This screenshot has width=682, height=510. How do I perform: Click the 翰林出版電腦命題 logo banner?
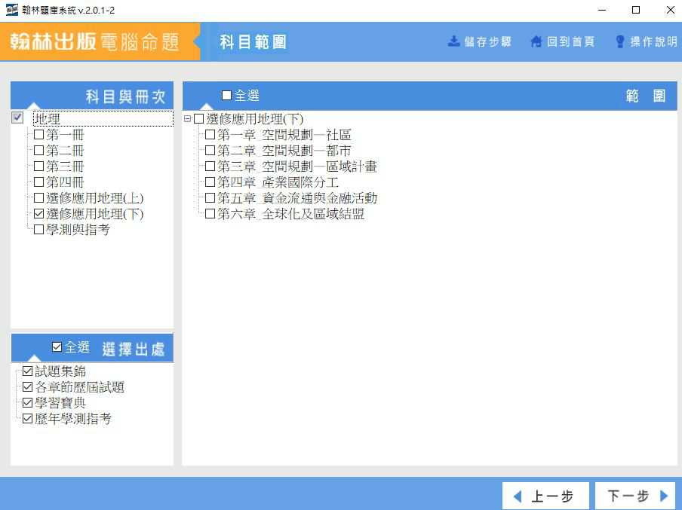click(x=100, y=41)
